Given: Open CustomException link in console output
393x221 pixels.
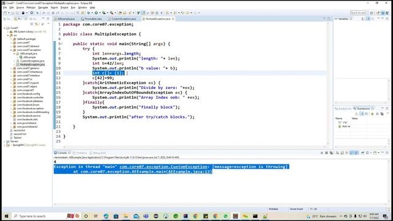Looking at the screenshot, I should [163, 166].
